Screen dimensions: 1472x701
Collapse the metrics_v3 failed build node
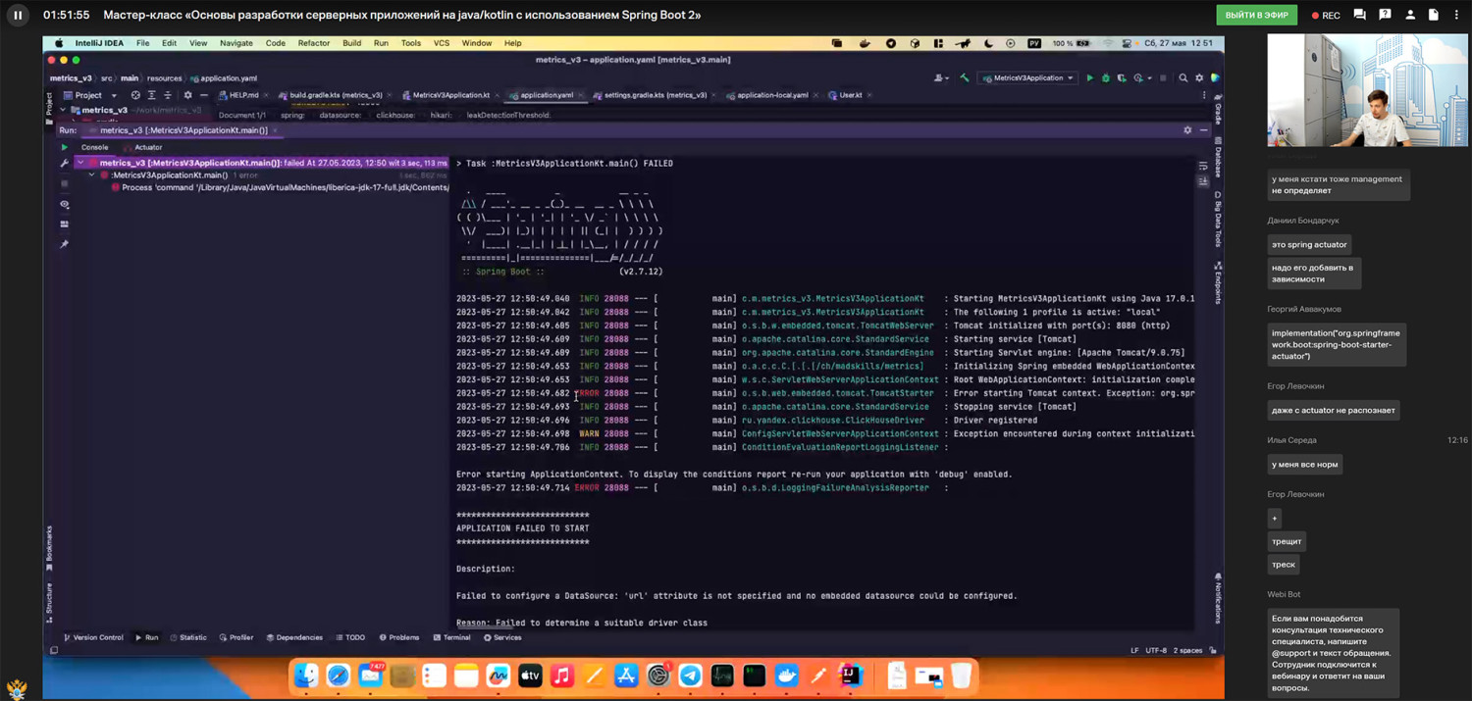(x=80, y=163)
